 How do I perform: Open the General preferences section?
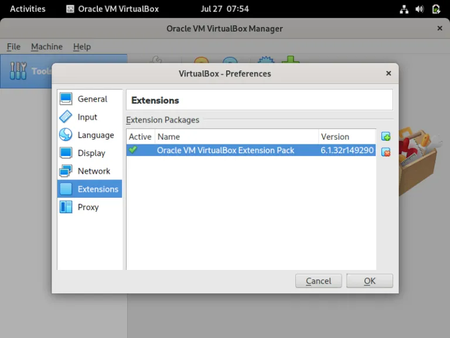90,99
